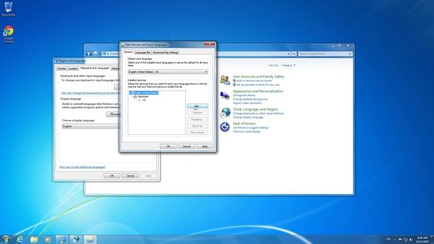
Task: Go forward in the Control Panel window
Action: coord(95,54)
